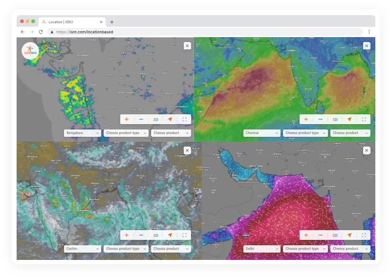390x278 pixels.
Task: Open a new browser tab
Action: pos(112,22)
